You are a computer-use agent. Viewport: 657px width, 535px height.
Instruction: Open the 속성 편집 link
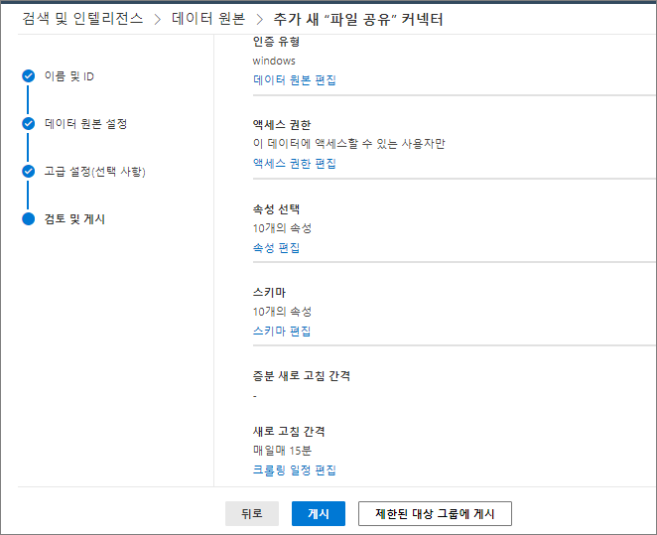tap(276, 248)
